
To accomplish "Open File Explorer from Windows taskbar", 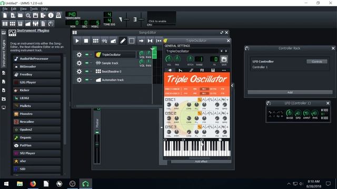I will click(20, 184).
